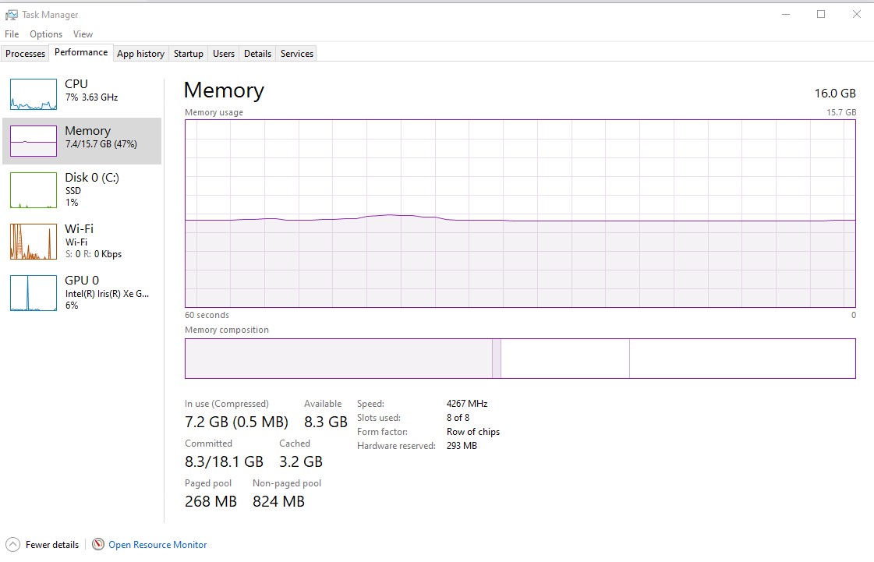Click the '8.3/18.1 GB' committed value
Screen dimensions: 874x562
tap(224, 461)
